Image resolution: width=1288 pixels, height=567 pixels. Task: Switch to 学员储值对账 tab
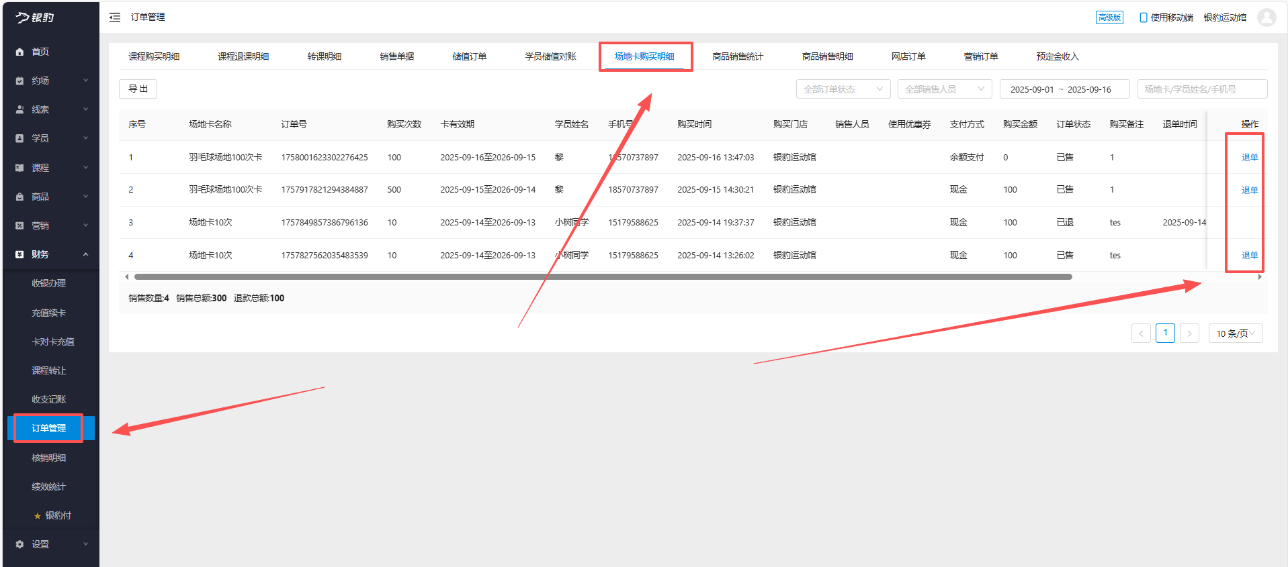tap(551, 56)
